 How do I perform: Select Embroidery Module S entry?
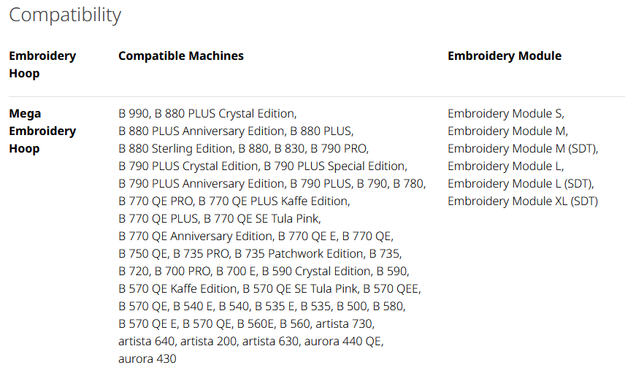pyautogui.click(x=505, y=114)
